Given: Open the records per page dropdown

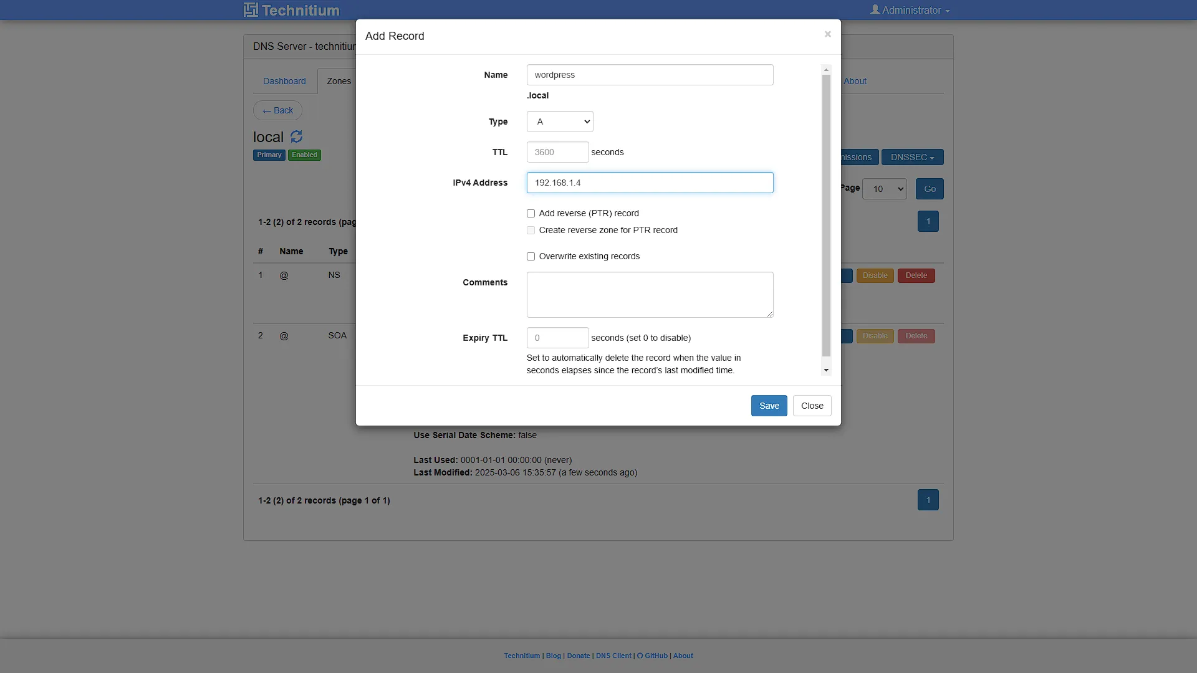Looking at the screenshot, I should tap(884, 189).
